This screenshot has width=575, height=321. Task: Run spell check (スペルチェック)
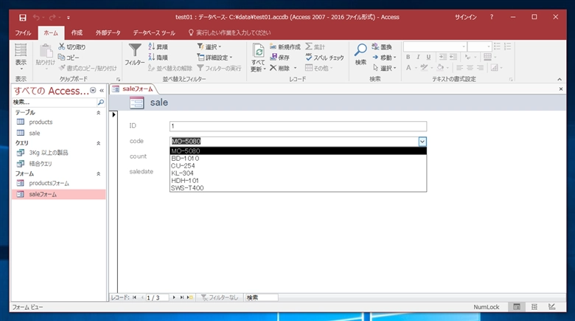point(324,58)
